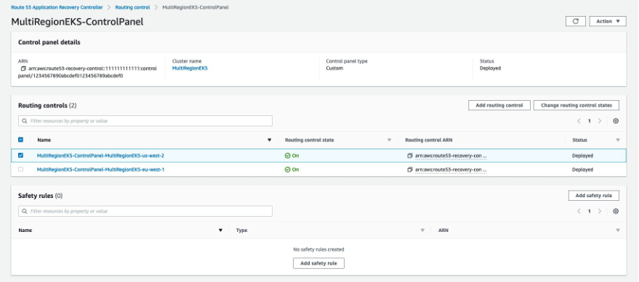The width and height of the screenshot is (639, 282).
Task: Open the Action dropdown menu
Action: point(608,21)
